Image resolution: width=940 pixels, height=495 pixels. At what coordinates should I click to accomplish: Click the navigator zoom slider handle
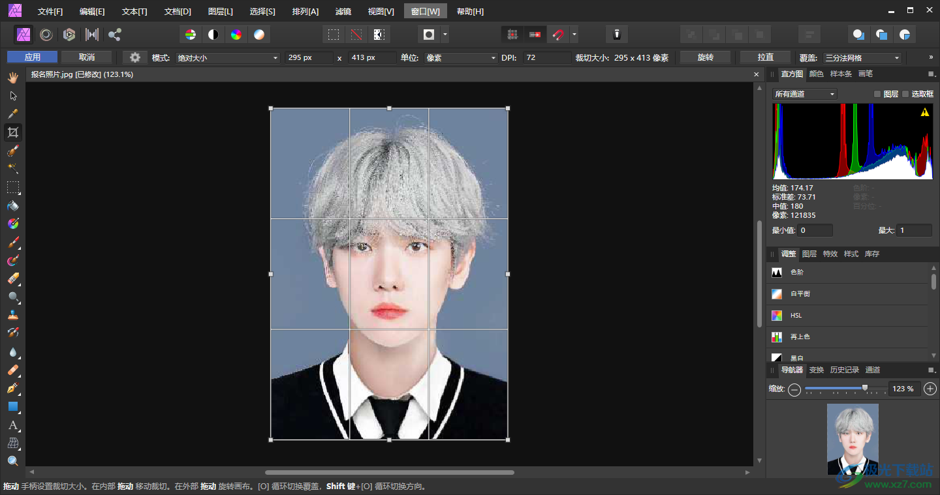865,388
